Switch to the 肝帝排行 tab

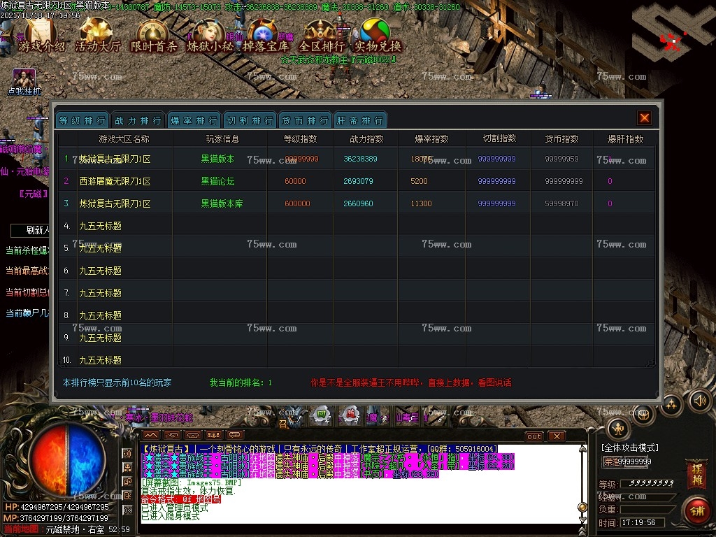tap(360, 120)
